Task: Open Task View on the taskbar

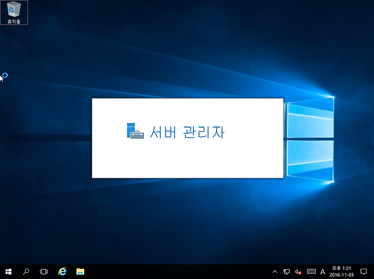Action: (44, 272)
